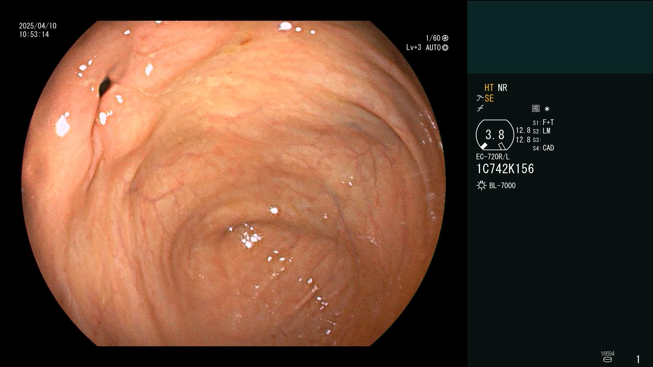This screenshot has width=653, height=367.
Task: Click the light source lamp icon
Action: pyautogui.click(x=481, y=186)
